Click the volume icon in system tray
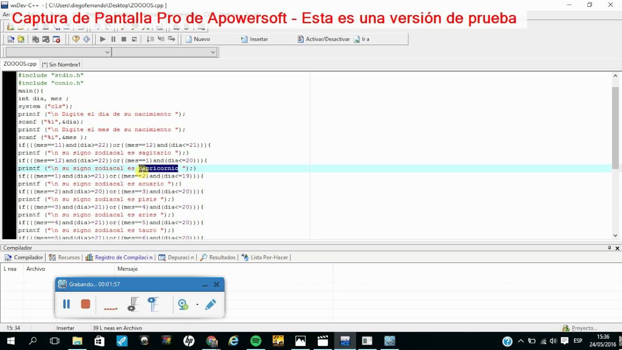The image size is (622, 350). click(x=553, y=341)
